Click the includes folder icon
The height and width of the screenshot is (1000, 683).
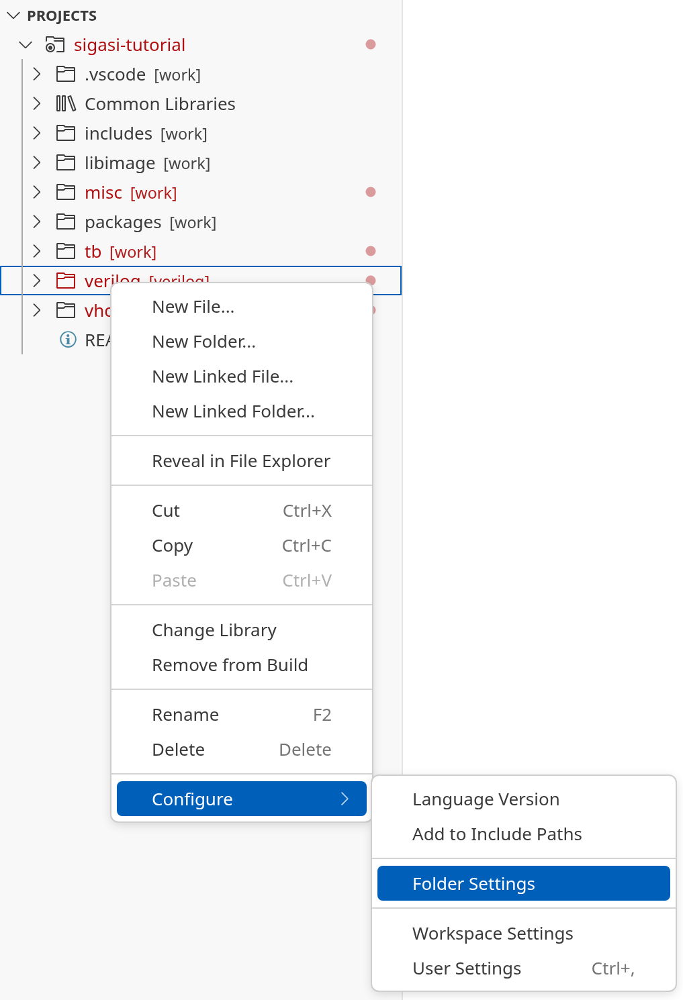[x=66, y=134]
